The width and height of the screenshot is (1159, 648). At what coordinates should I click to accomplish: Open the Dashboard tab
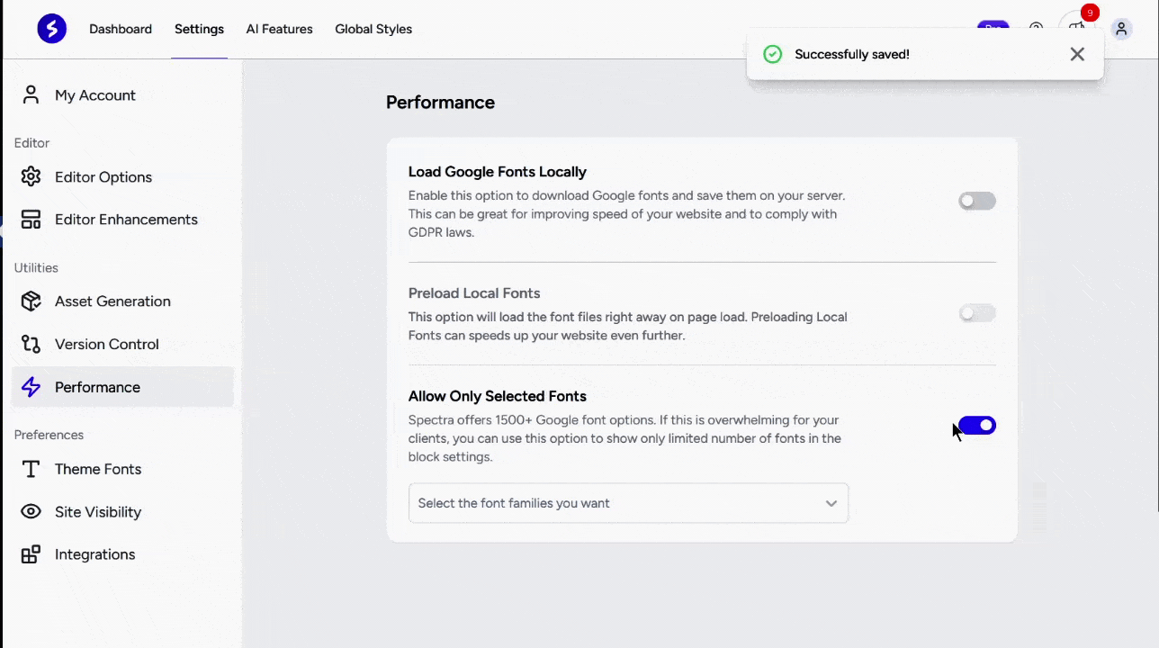coord(121,29)
